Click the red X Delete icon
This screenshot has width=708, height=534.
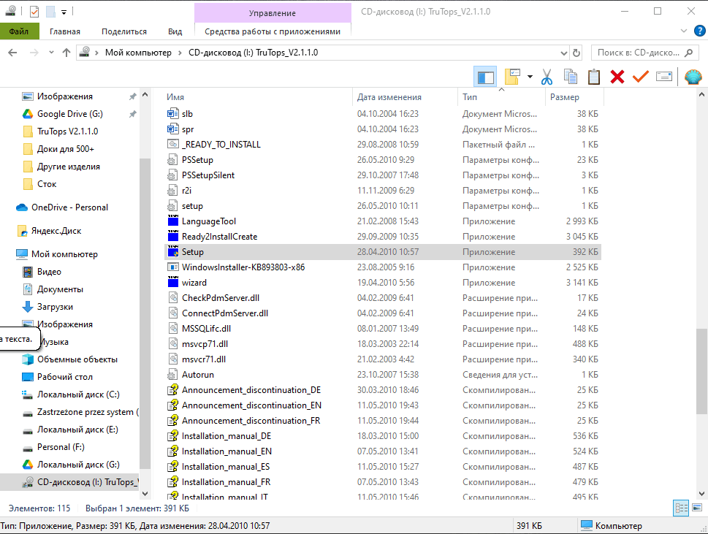click(x=617, y=77)
